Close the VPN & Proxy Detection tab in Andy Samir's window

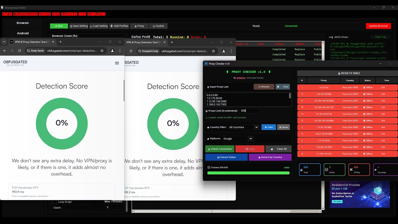pos(53,42)
